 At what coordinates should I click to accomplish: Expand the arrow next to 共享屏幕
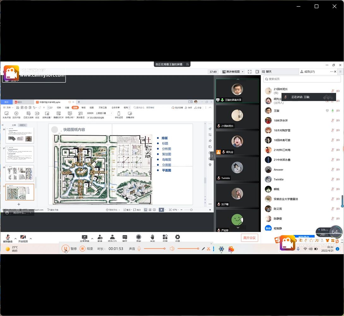click(x=92, y=238)
